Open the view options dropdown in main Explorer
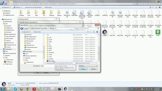The height and width of the screenshot is (91, 162). (153, 7)
